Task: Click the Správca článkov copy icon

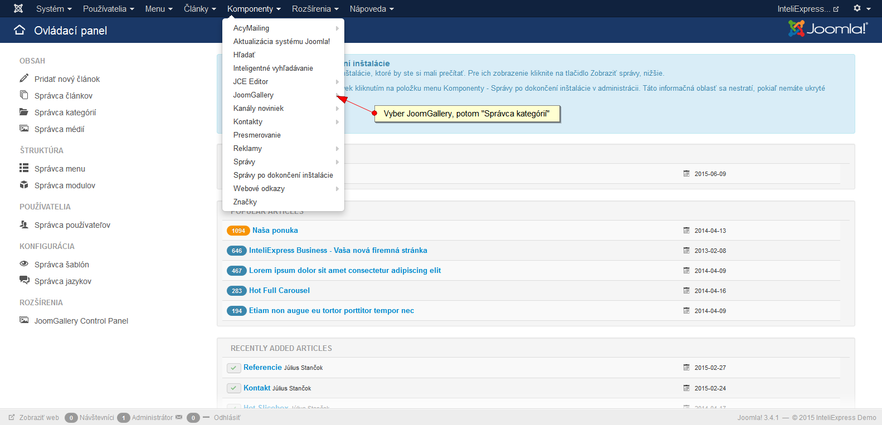Action: click(x=24, y=95)
